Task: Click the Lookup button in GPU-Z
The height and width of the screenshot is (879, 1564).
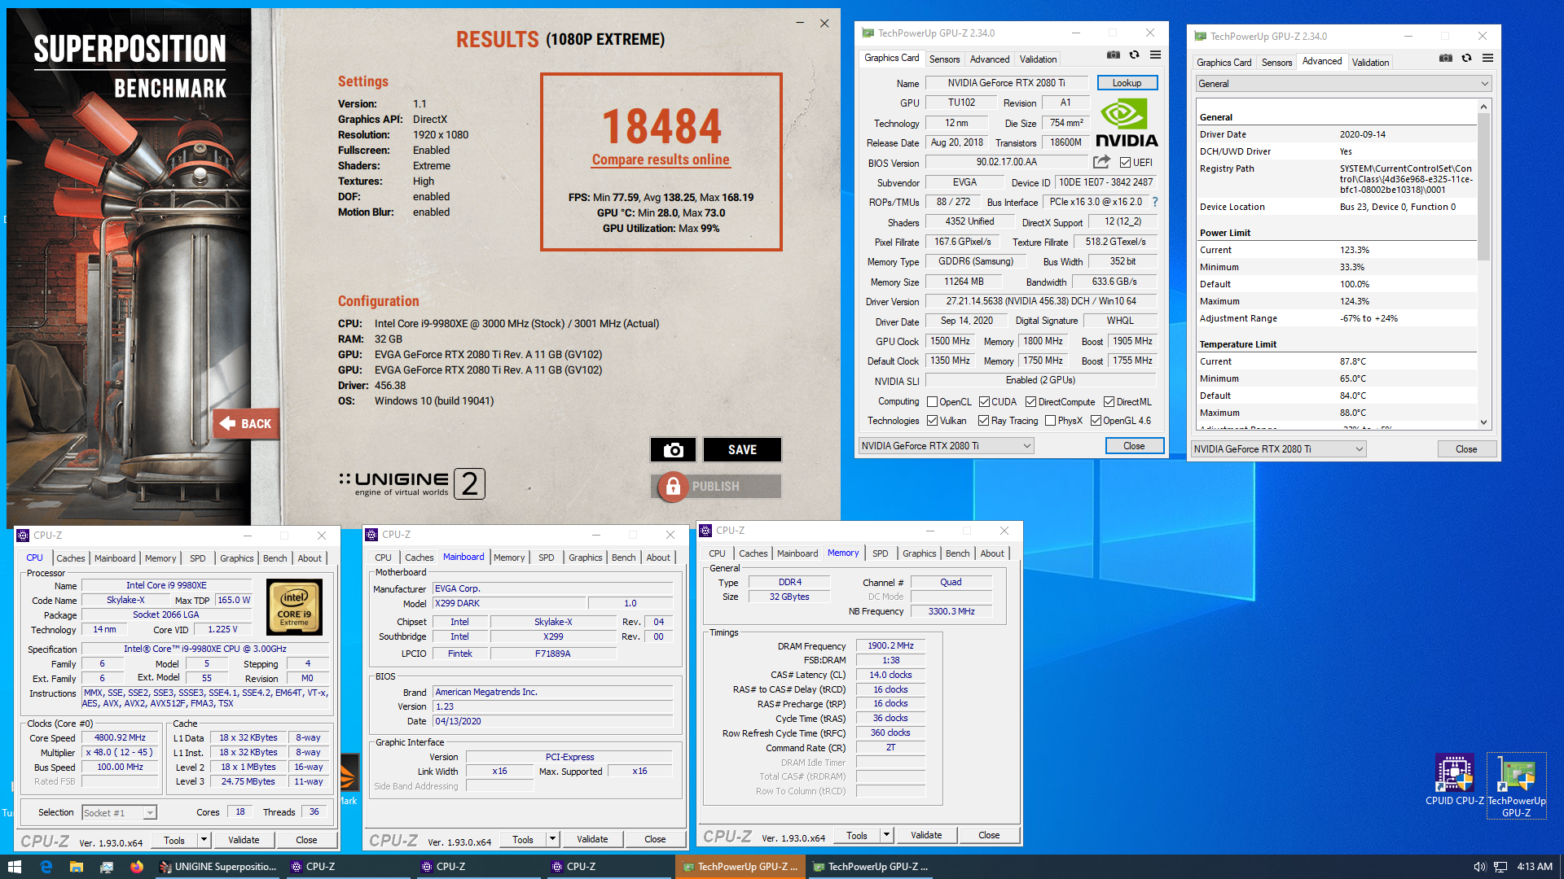Action: pos(1127,83)
